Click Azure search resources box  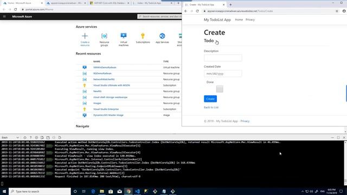(x=159, y=16)
